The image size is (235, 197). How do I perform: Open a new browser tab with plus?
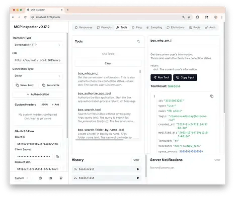(x=68, y=10)
